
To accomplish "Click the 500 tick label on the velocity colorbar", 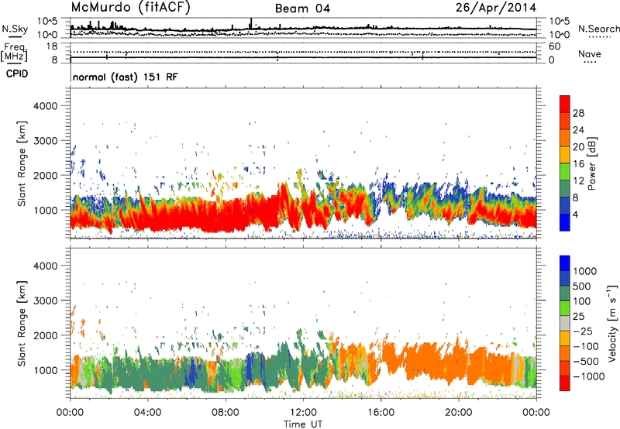I will click(x=582, y=287).
